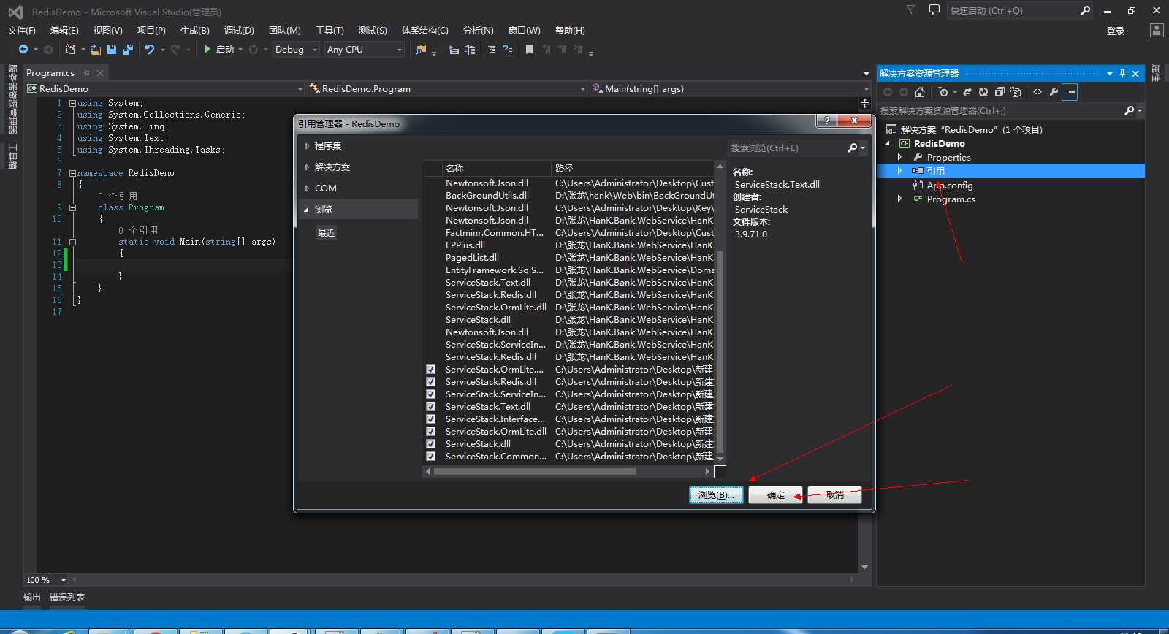Open the Debug configuration dropdown
1169x634 pixels.
(x=296, y=50)
